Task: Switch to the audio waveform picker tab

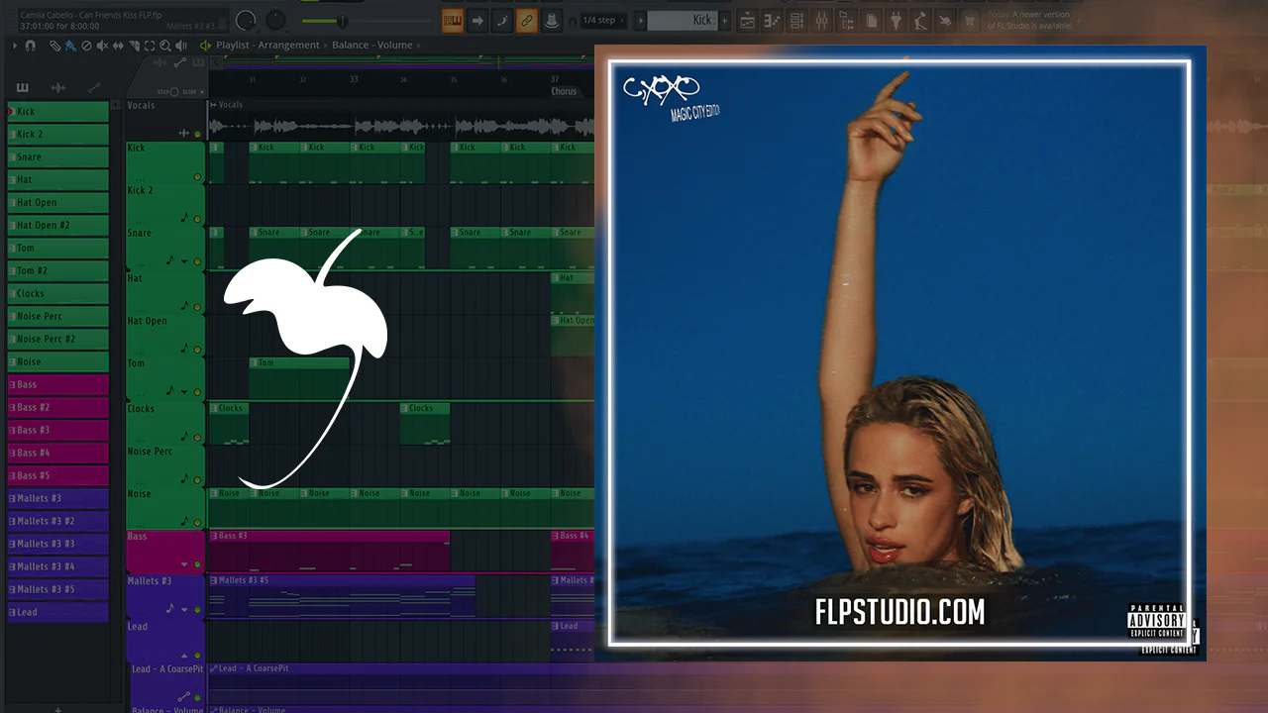Action: [x=58, y=88]
